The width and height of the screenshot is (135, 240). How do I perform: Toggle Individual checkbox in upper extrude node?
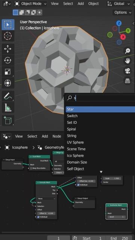tap(78, 185)
